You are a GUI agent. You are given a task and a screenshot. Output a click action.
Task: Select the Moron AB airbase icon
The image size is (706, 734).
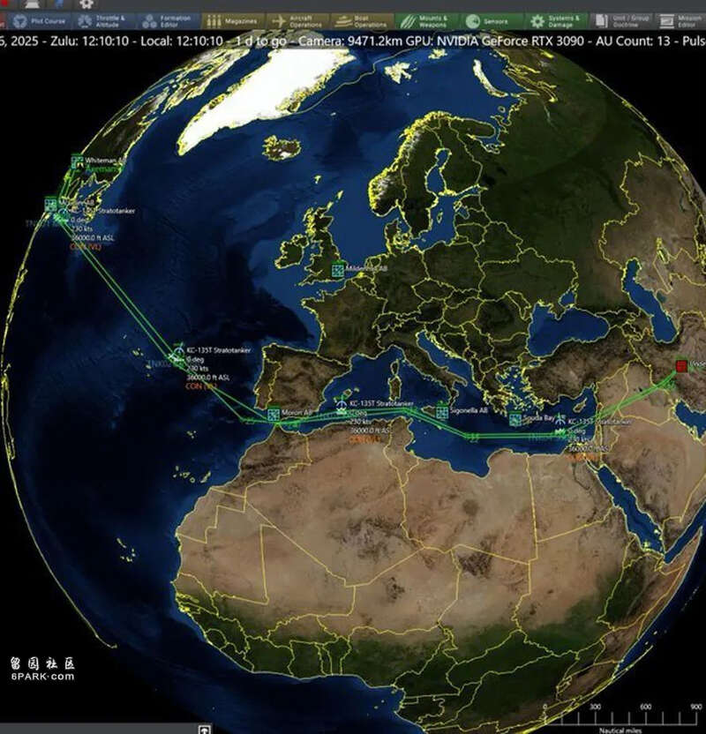coord(274,415)
